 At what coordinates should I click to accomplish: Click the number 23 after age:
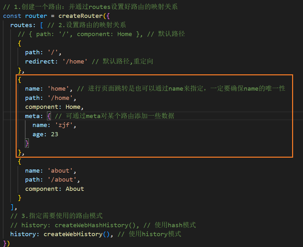[x=54, y=134]
